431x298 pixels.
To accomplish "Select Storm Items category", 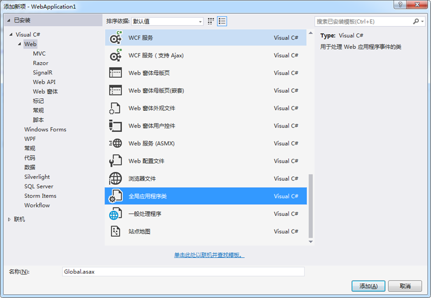I will (x=40, y=196).
